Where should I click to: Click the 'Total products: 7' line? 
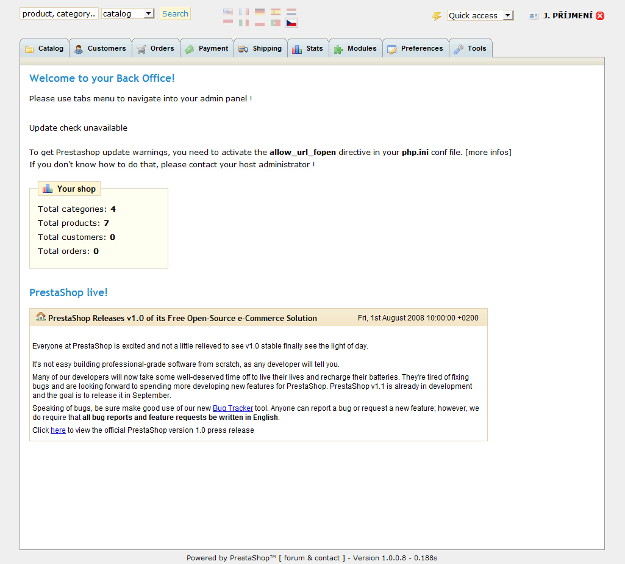click(73, 223)
